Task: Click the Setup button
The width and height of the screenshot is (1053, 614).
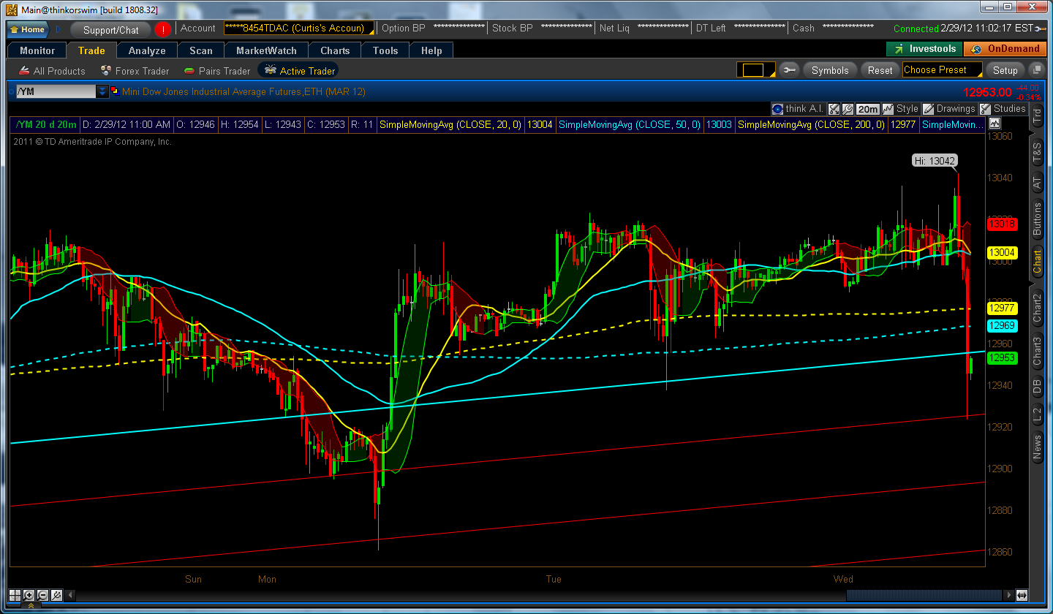Action: point(1005,70)
